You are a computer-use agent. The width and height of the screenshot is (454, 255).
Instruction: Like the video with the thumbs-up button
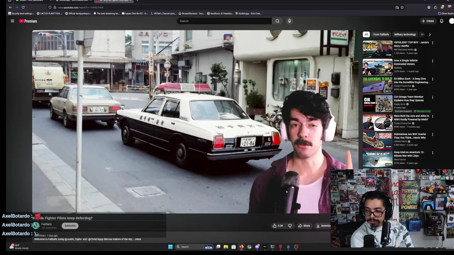coord(278,226)
